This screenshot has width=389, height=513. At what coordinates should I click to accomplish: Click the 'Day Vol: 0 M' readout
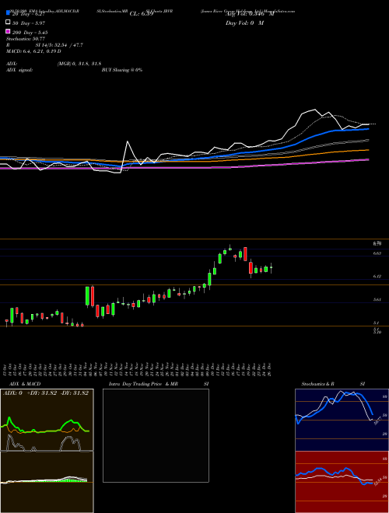(244, 23)
